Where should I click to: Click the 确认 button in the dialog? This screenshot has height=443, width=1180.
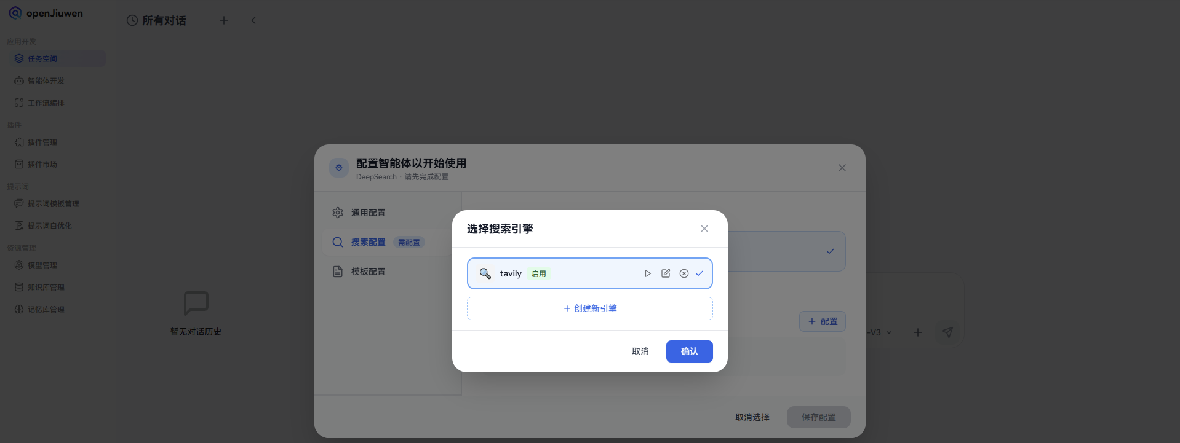coord(689,351)
